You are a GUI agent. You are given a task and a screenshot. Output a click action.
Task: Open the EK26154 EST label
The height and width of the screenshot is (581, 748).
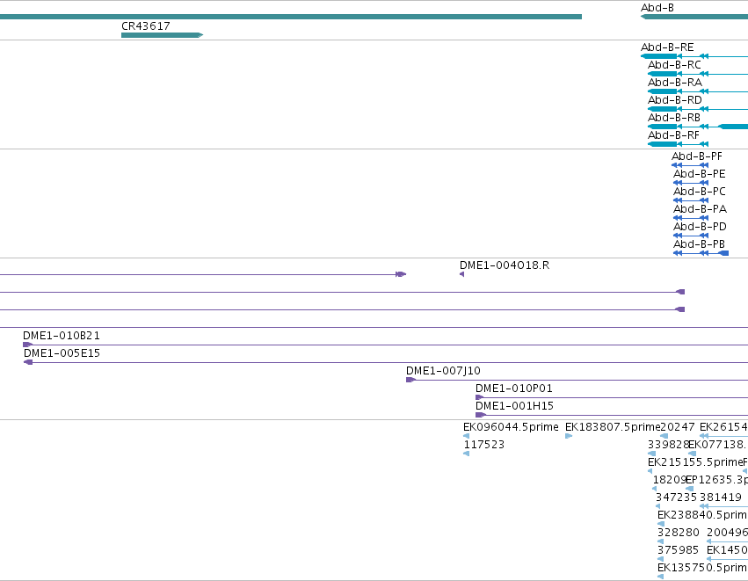pos(723,427)
